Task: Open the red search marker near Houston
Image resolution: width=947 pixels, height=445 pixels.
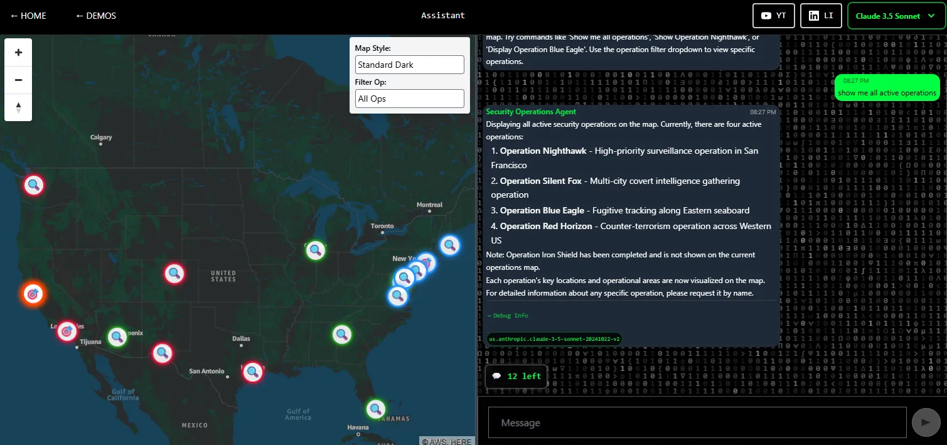Action: click(253, 372)
